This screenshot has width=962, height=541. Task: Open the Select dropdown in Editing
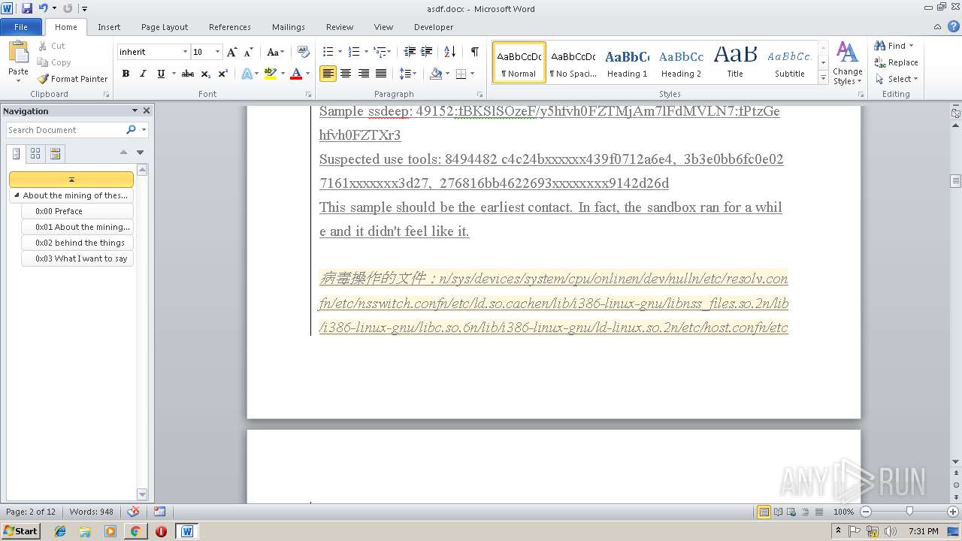[x=897, y=79]
